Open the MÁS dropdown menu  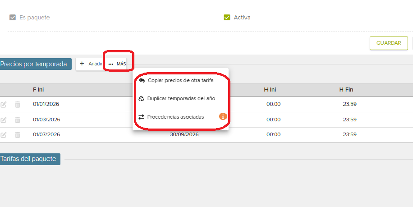[117, 64]
